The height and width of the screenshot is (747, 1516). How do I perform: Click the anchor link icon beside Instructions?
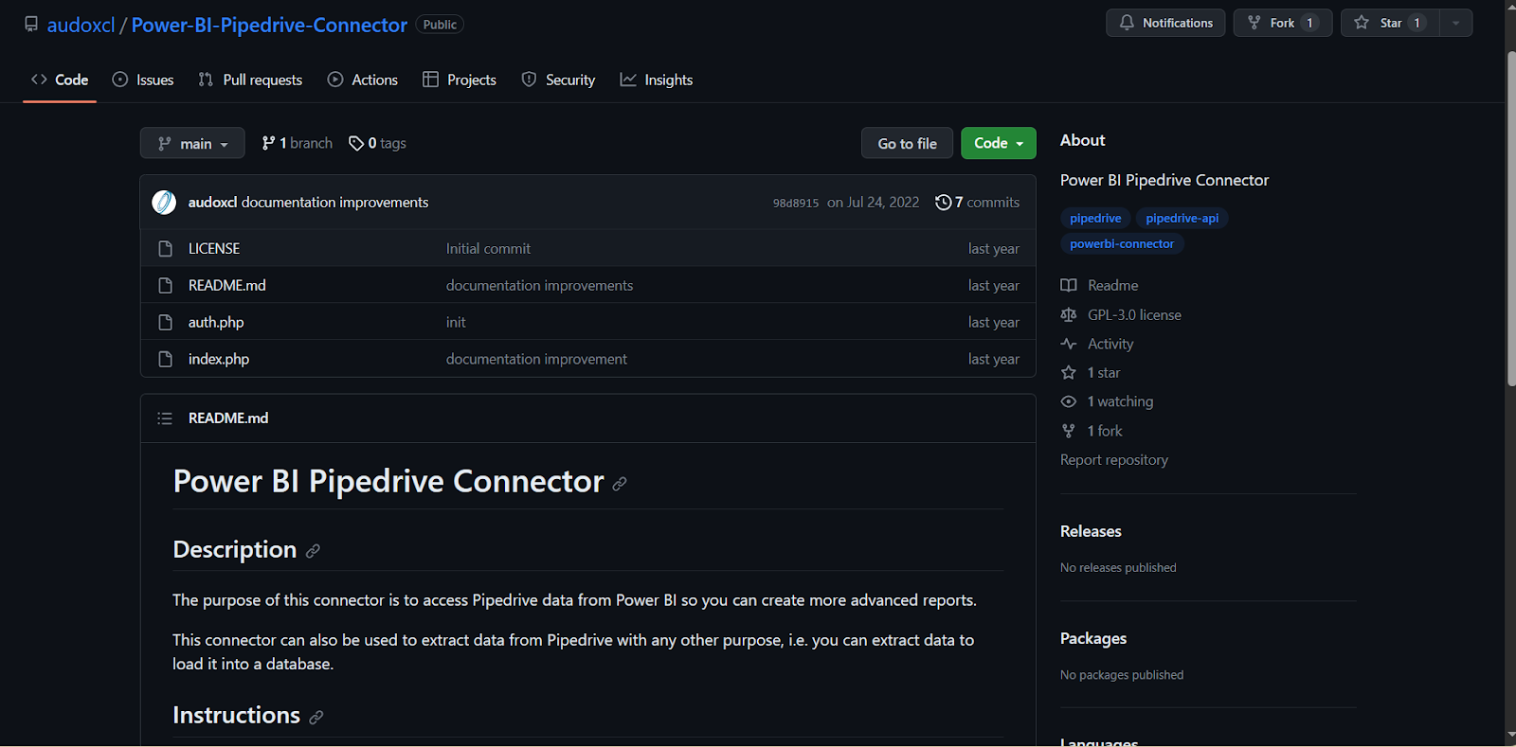[x=316, y=718]
